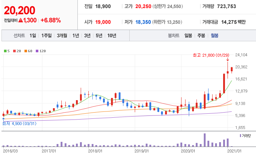256x159 pixels.
Task: Click the 최고 21,800 (01/29) label
Action: tap(211, 55)
